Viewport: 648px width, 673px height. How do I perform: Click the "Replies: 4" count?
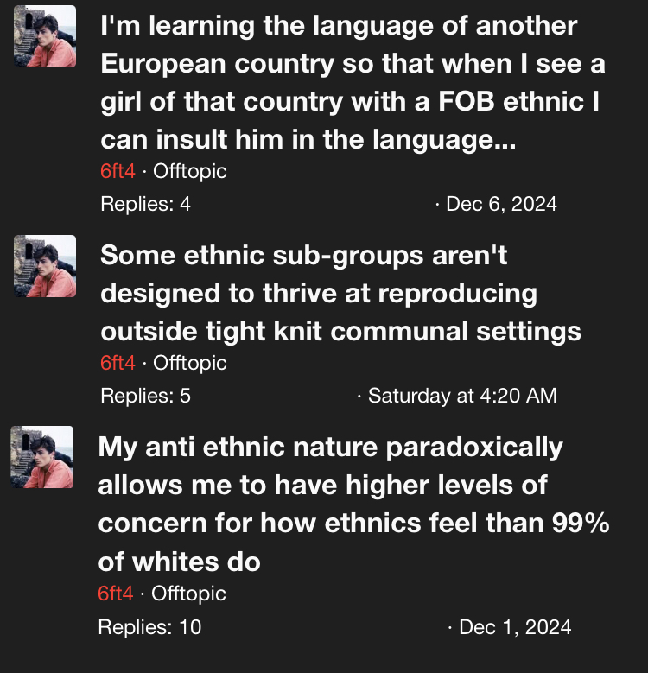coord(145,204)
